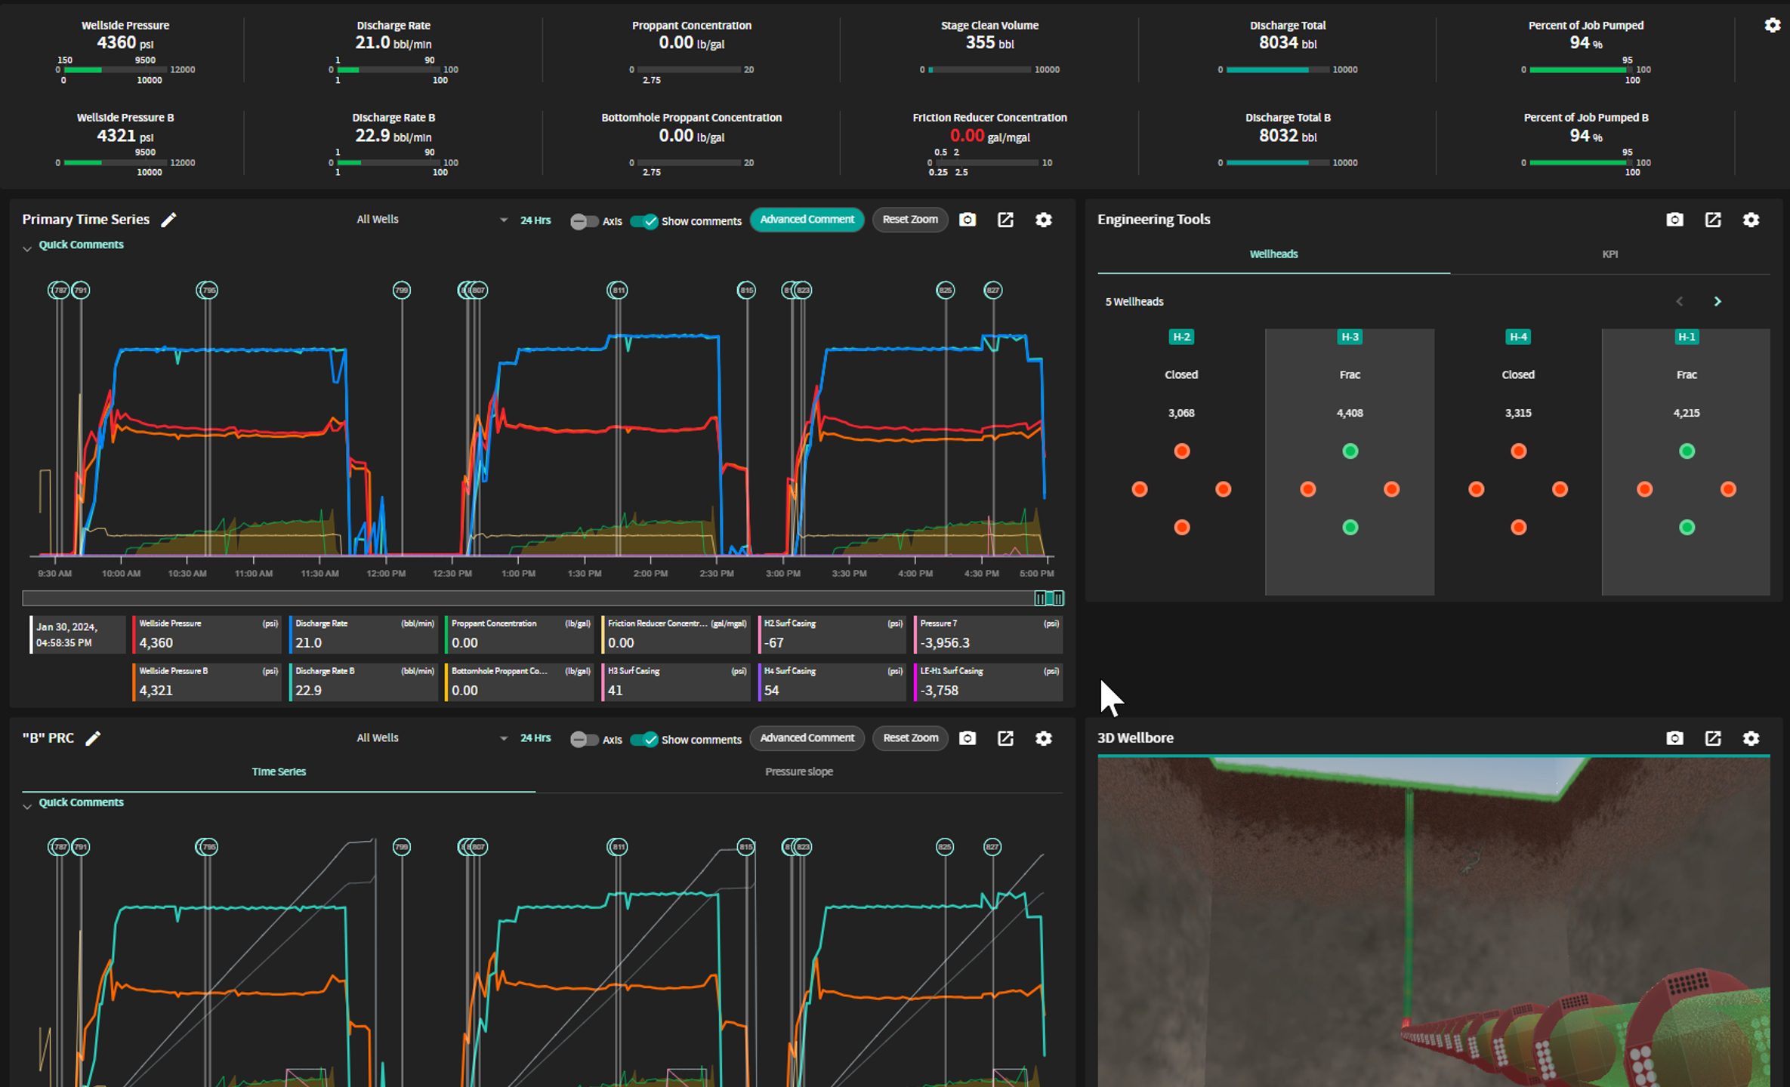Open Primary Time Series in a new window

(1005, 220)
